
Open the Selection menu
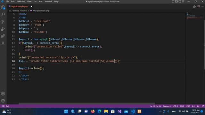point(21,1)
